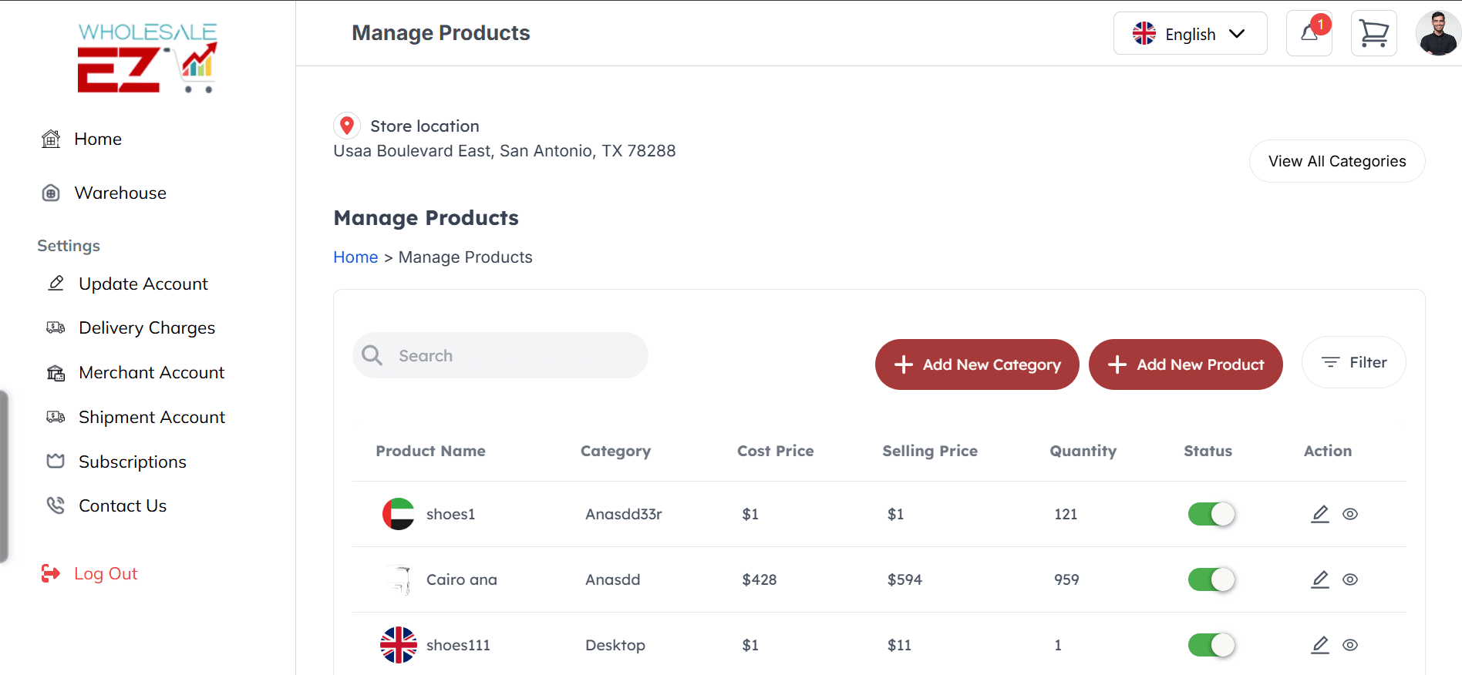The image size is (1462, 675).
Task: Edit the shoes111 product with pencil icon
Action: 1320,645
